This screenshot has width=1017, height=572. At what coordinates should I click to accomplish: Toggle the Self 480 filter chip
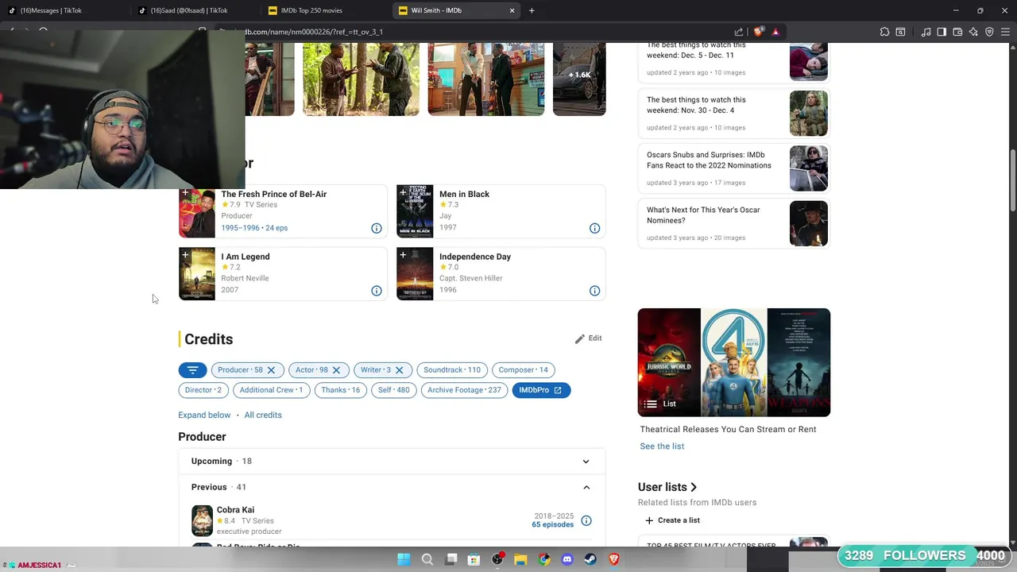[x=393, y=390]
